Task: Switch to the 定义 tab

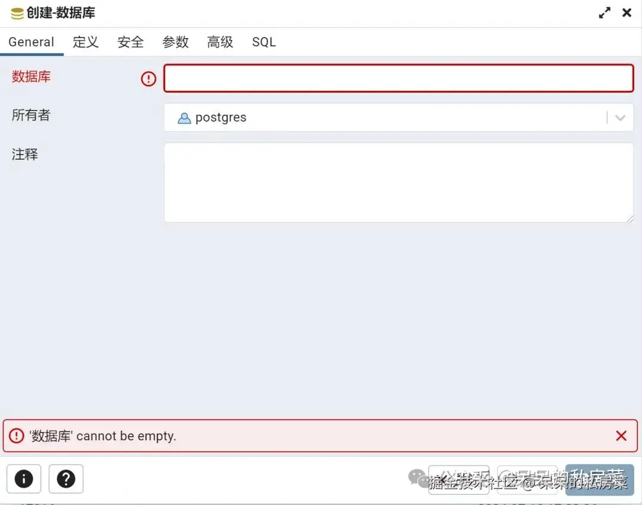Action: coord(86,42)
